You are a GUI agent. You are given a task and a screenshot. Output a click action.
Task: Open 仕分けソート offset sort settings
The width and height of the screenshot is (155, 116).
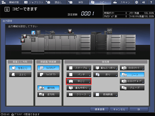point(132,68)
